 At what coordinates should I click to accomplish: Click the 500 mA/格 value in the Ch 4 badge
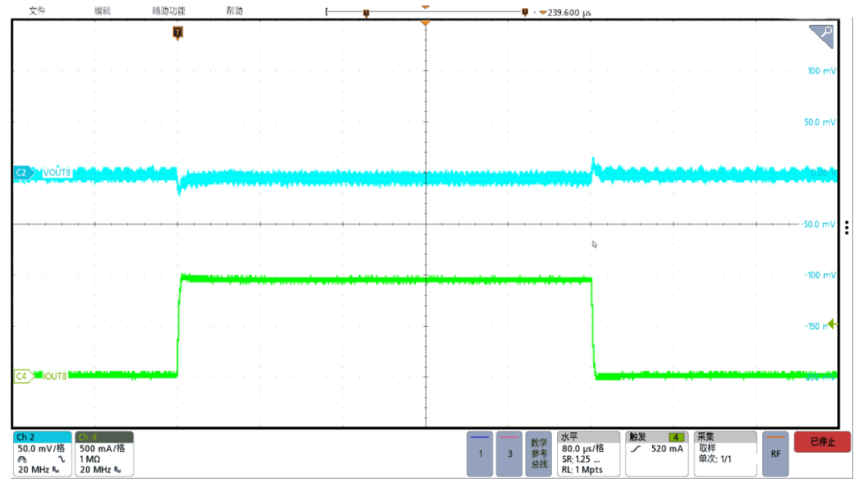coord(102,448)
